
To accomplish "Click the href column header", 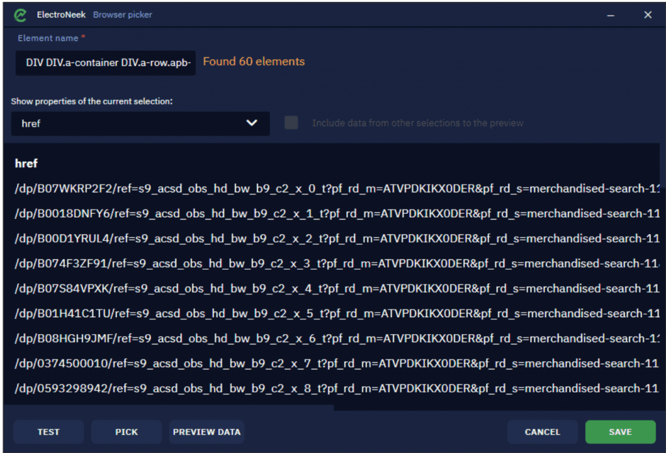I will click(26, 163).
